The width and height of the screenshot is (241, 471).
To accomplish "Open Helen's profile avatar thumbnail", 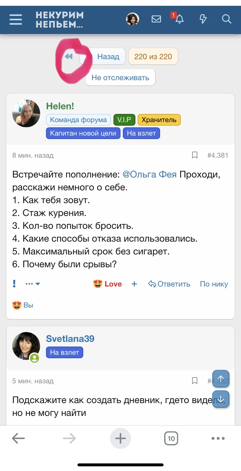I will (x=26, y=113).
